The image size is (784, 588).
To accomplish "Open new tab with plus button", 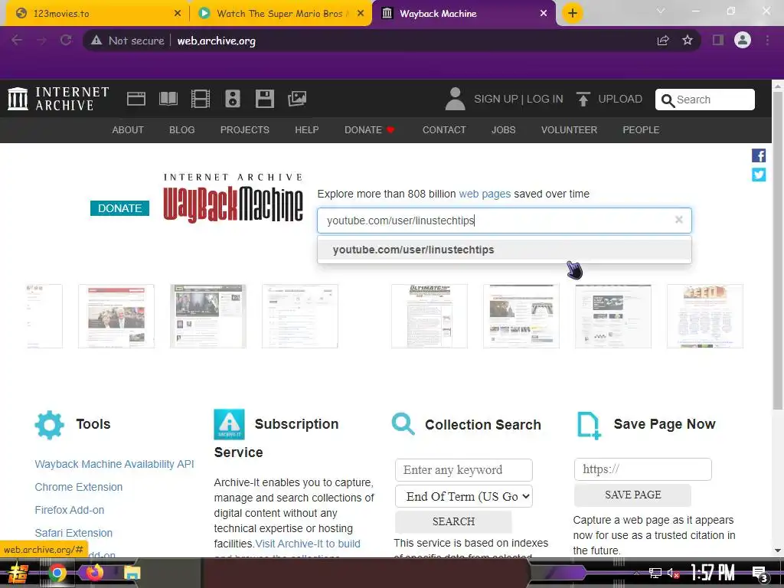I will click(x=573, y=13).
